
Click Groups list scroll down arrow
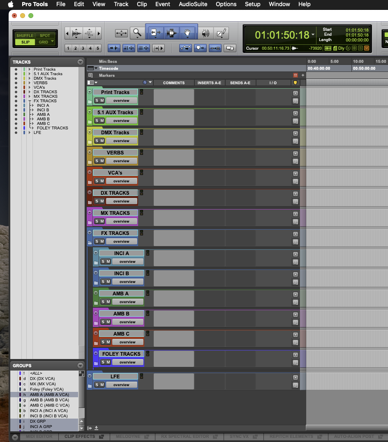click(x=81, y=428)
